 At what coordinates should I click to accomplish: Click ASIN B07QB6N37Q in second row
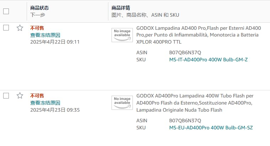coord(185,120)
